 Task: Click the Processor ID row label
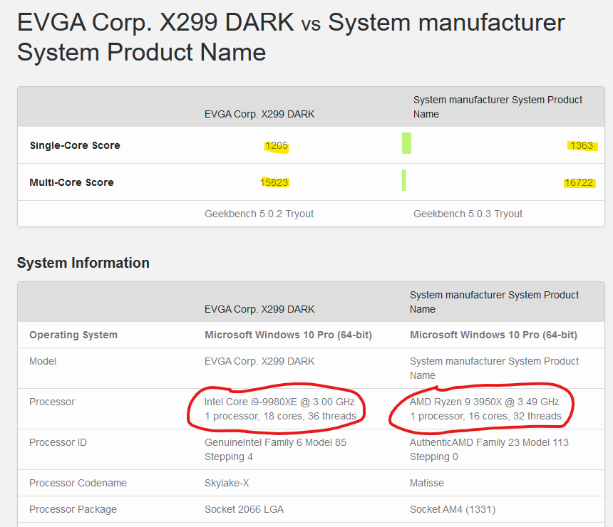pyautogui.click(x=58, y=442)
